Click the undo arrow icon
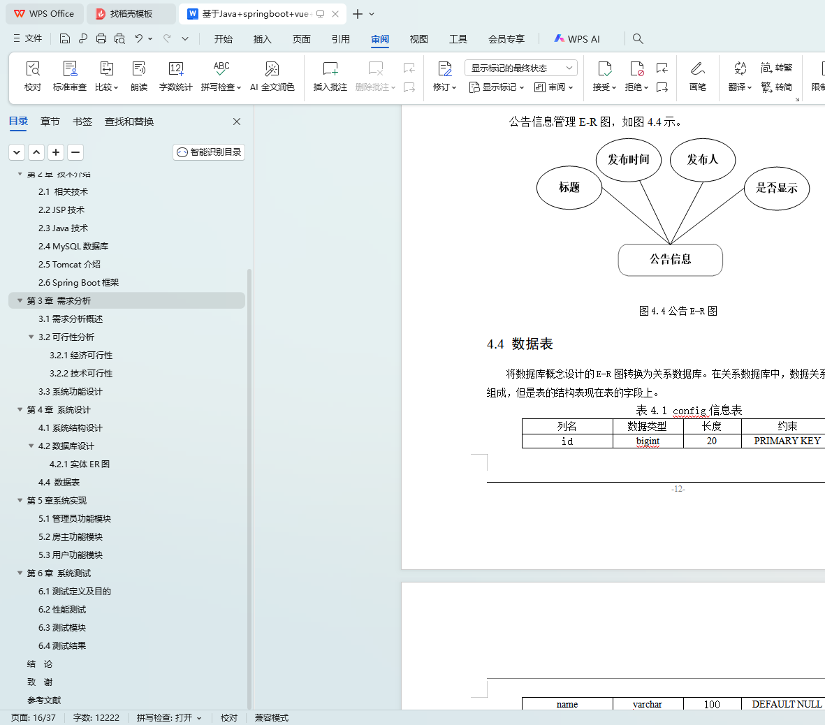This screenshot has height=725, width=825. (138, 38)
